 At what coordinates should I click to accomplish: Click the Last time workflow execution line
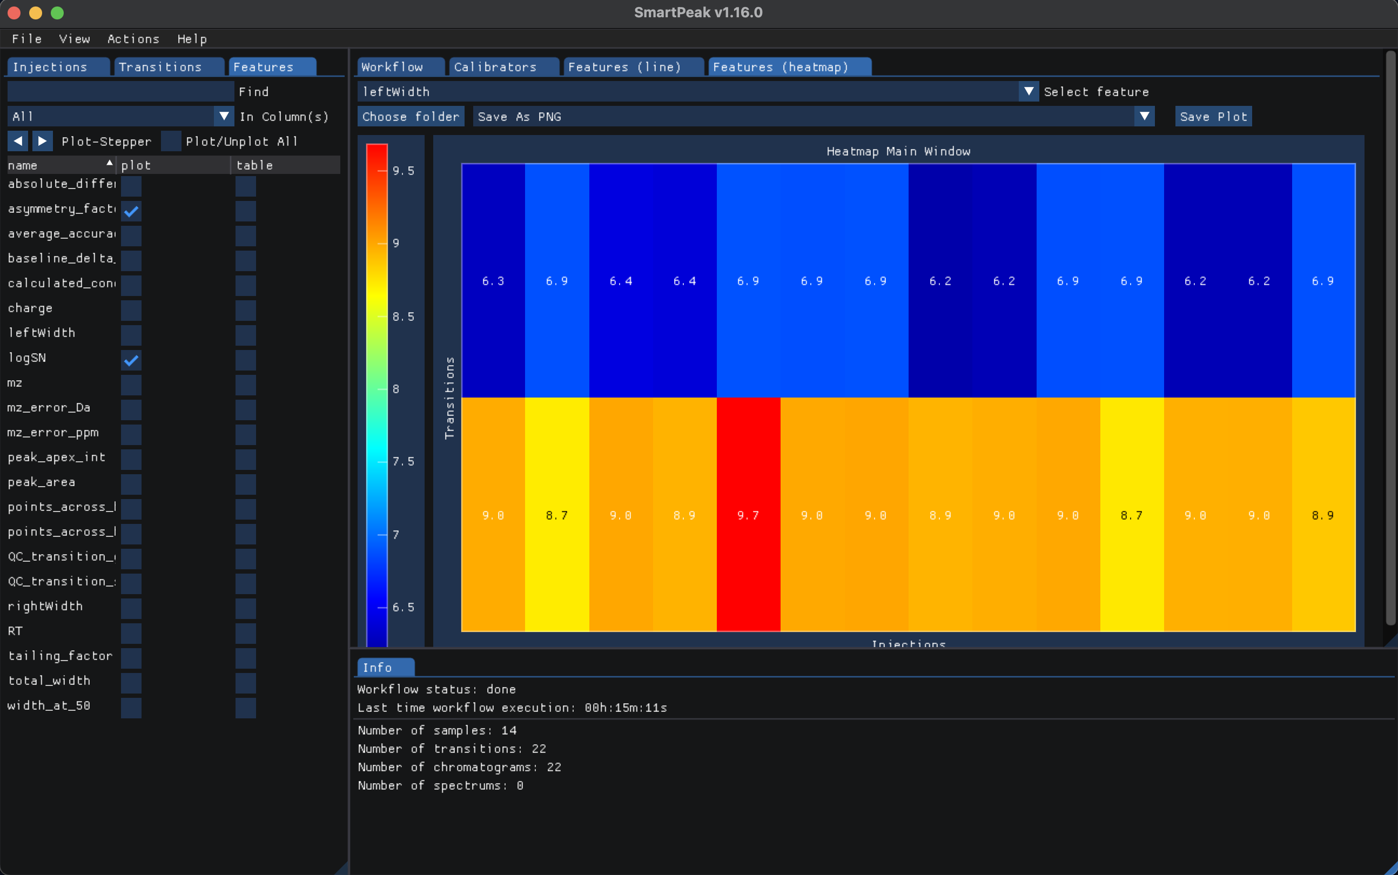pyautogui.click(x=512, y=708)
